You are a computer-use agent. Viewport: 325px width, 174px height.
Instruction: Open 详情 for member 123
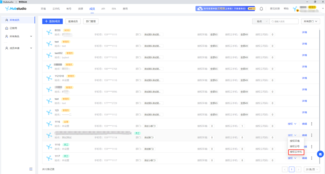[x=304, y=112]
